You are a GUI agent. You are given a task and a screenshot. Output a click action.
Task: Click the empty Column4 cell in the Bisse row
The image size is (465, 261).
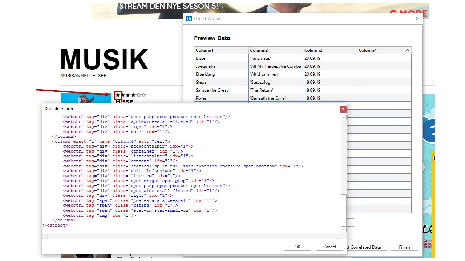click(x=384, y=58)
